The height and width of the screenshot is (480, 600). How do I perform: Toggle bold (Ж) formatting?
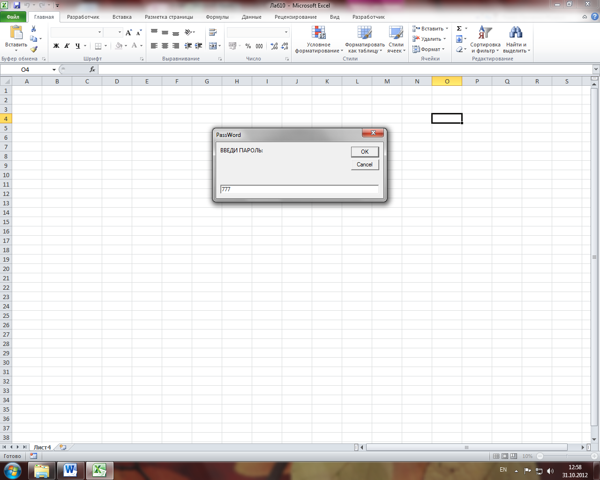pyautogui.click(x=56, y=46)
